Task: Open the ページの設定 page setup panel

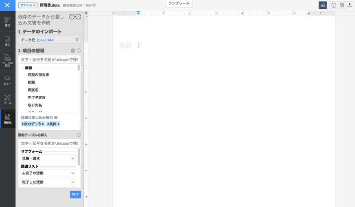Action: pyautogui.click(x=7, y=61)
